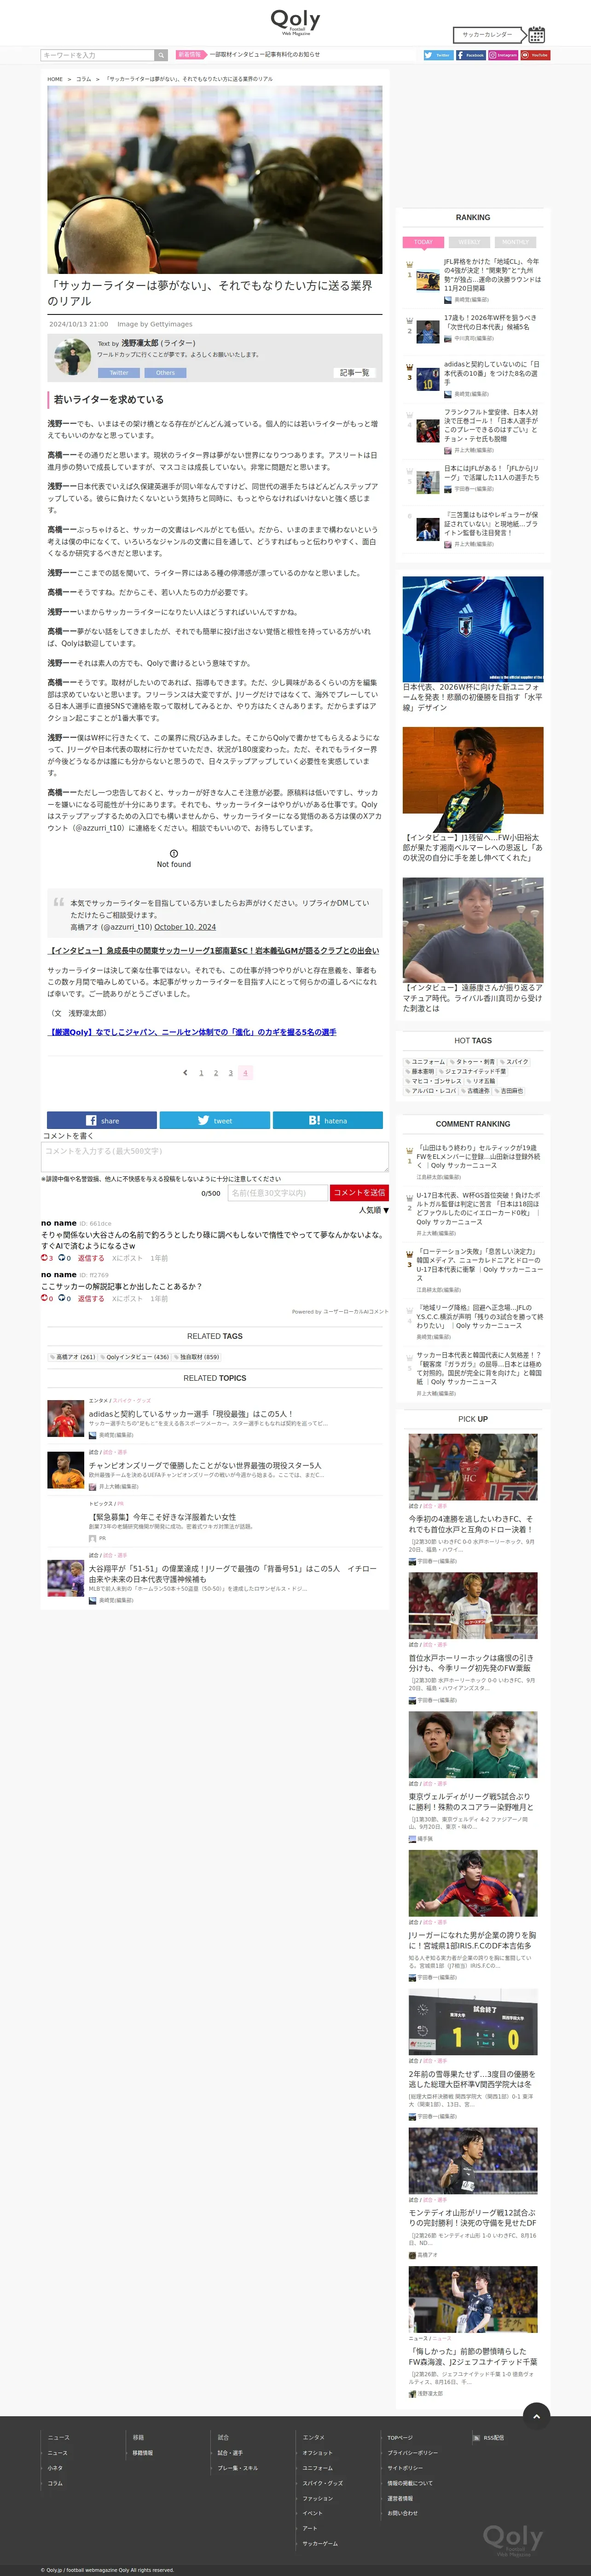Viewport: 591px width, 2576px height.
Task: Click the 移籍情報 footer link
Action: (143, 2452)
